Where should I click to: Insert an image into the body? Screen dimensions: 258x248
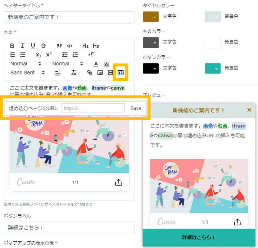coord(100,72)
